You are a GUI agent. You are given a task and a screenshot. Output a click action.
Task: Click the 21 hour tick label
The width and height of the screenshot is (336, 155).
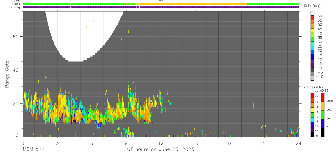coord(264,143)
